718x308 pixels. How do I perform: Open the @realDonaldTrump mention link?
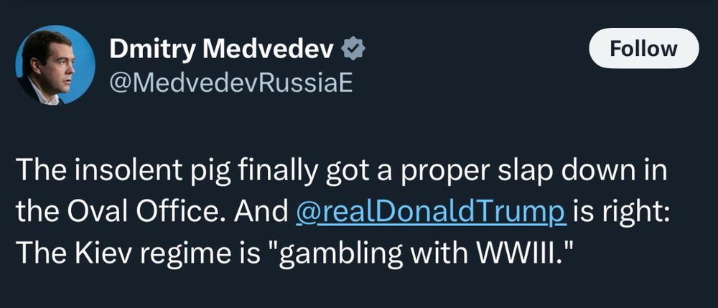pyautogui.click(x=430, y=213)
